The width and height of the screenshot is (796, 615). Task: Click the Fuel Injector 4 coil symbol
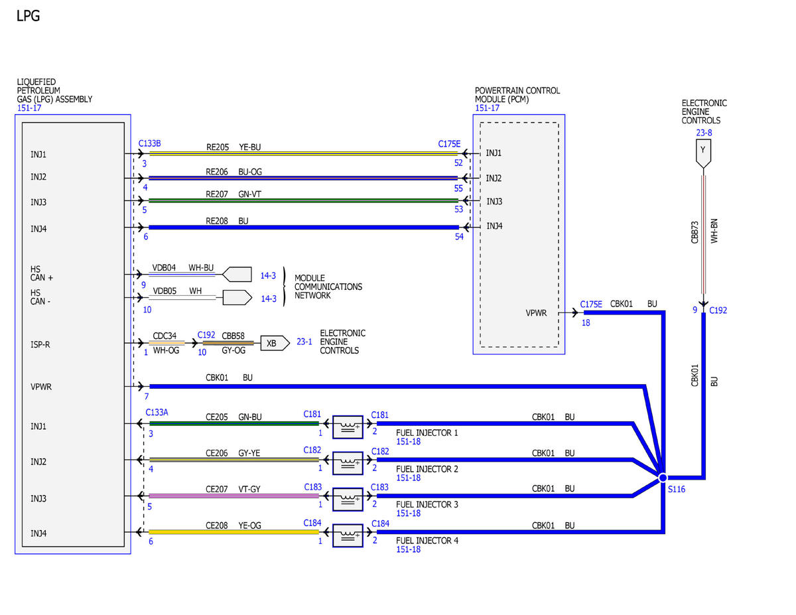[348, 533]
